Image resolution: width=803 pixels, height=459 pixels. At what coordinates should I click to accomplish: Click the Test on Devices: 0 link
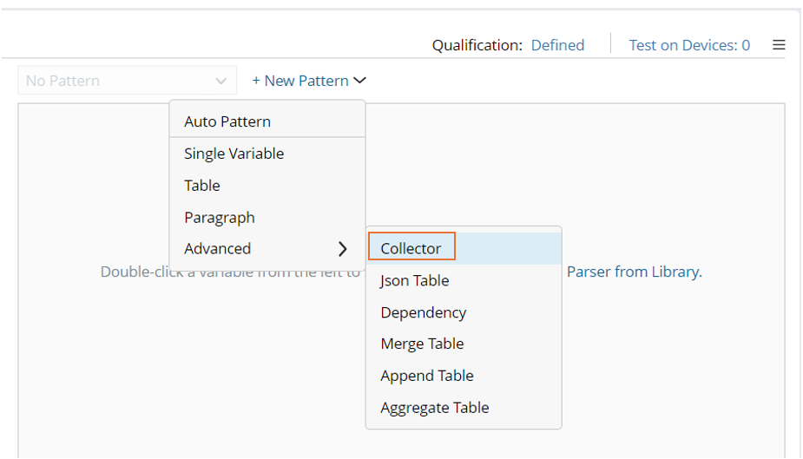(x=689, y=45)
